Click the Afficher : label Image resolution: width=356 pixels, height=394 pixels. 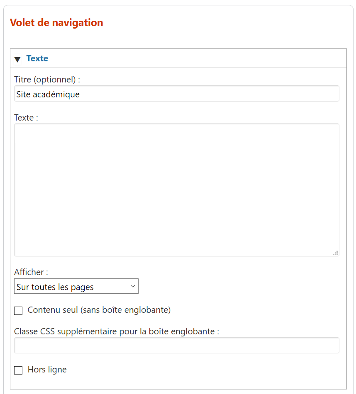click(x=31, y=272)
